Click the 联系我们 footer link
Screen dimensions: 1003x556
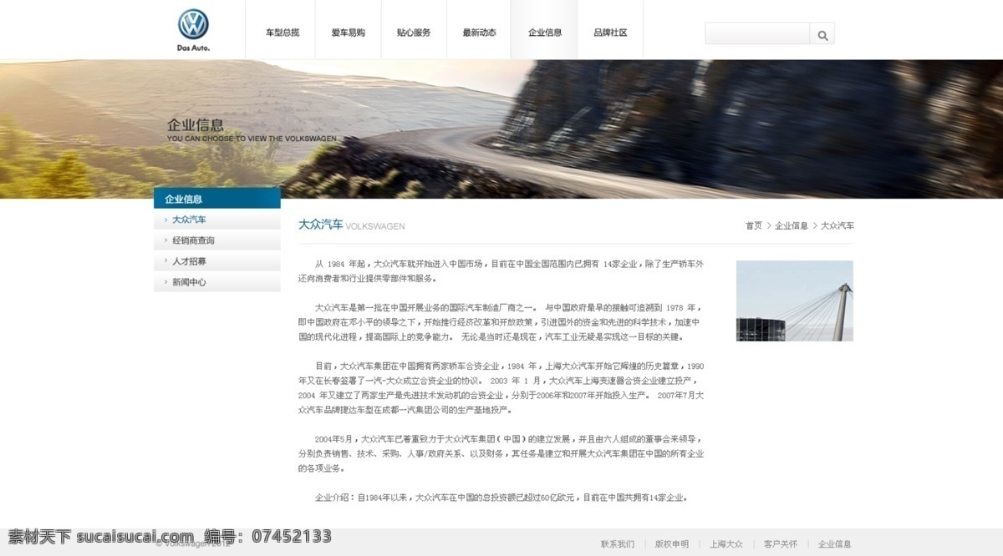tap(618, 544)
